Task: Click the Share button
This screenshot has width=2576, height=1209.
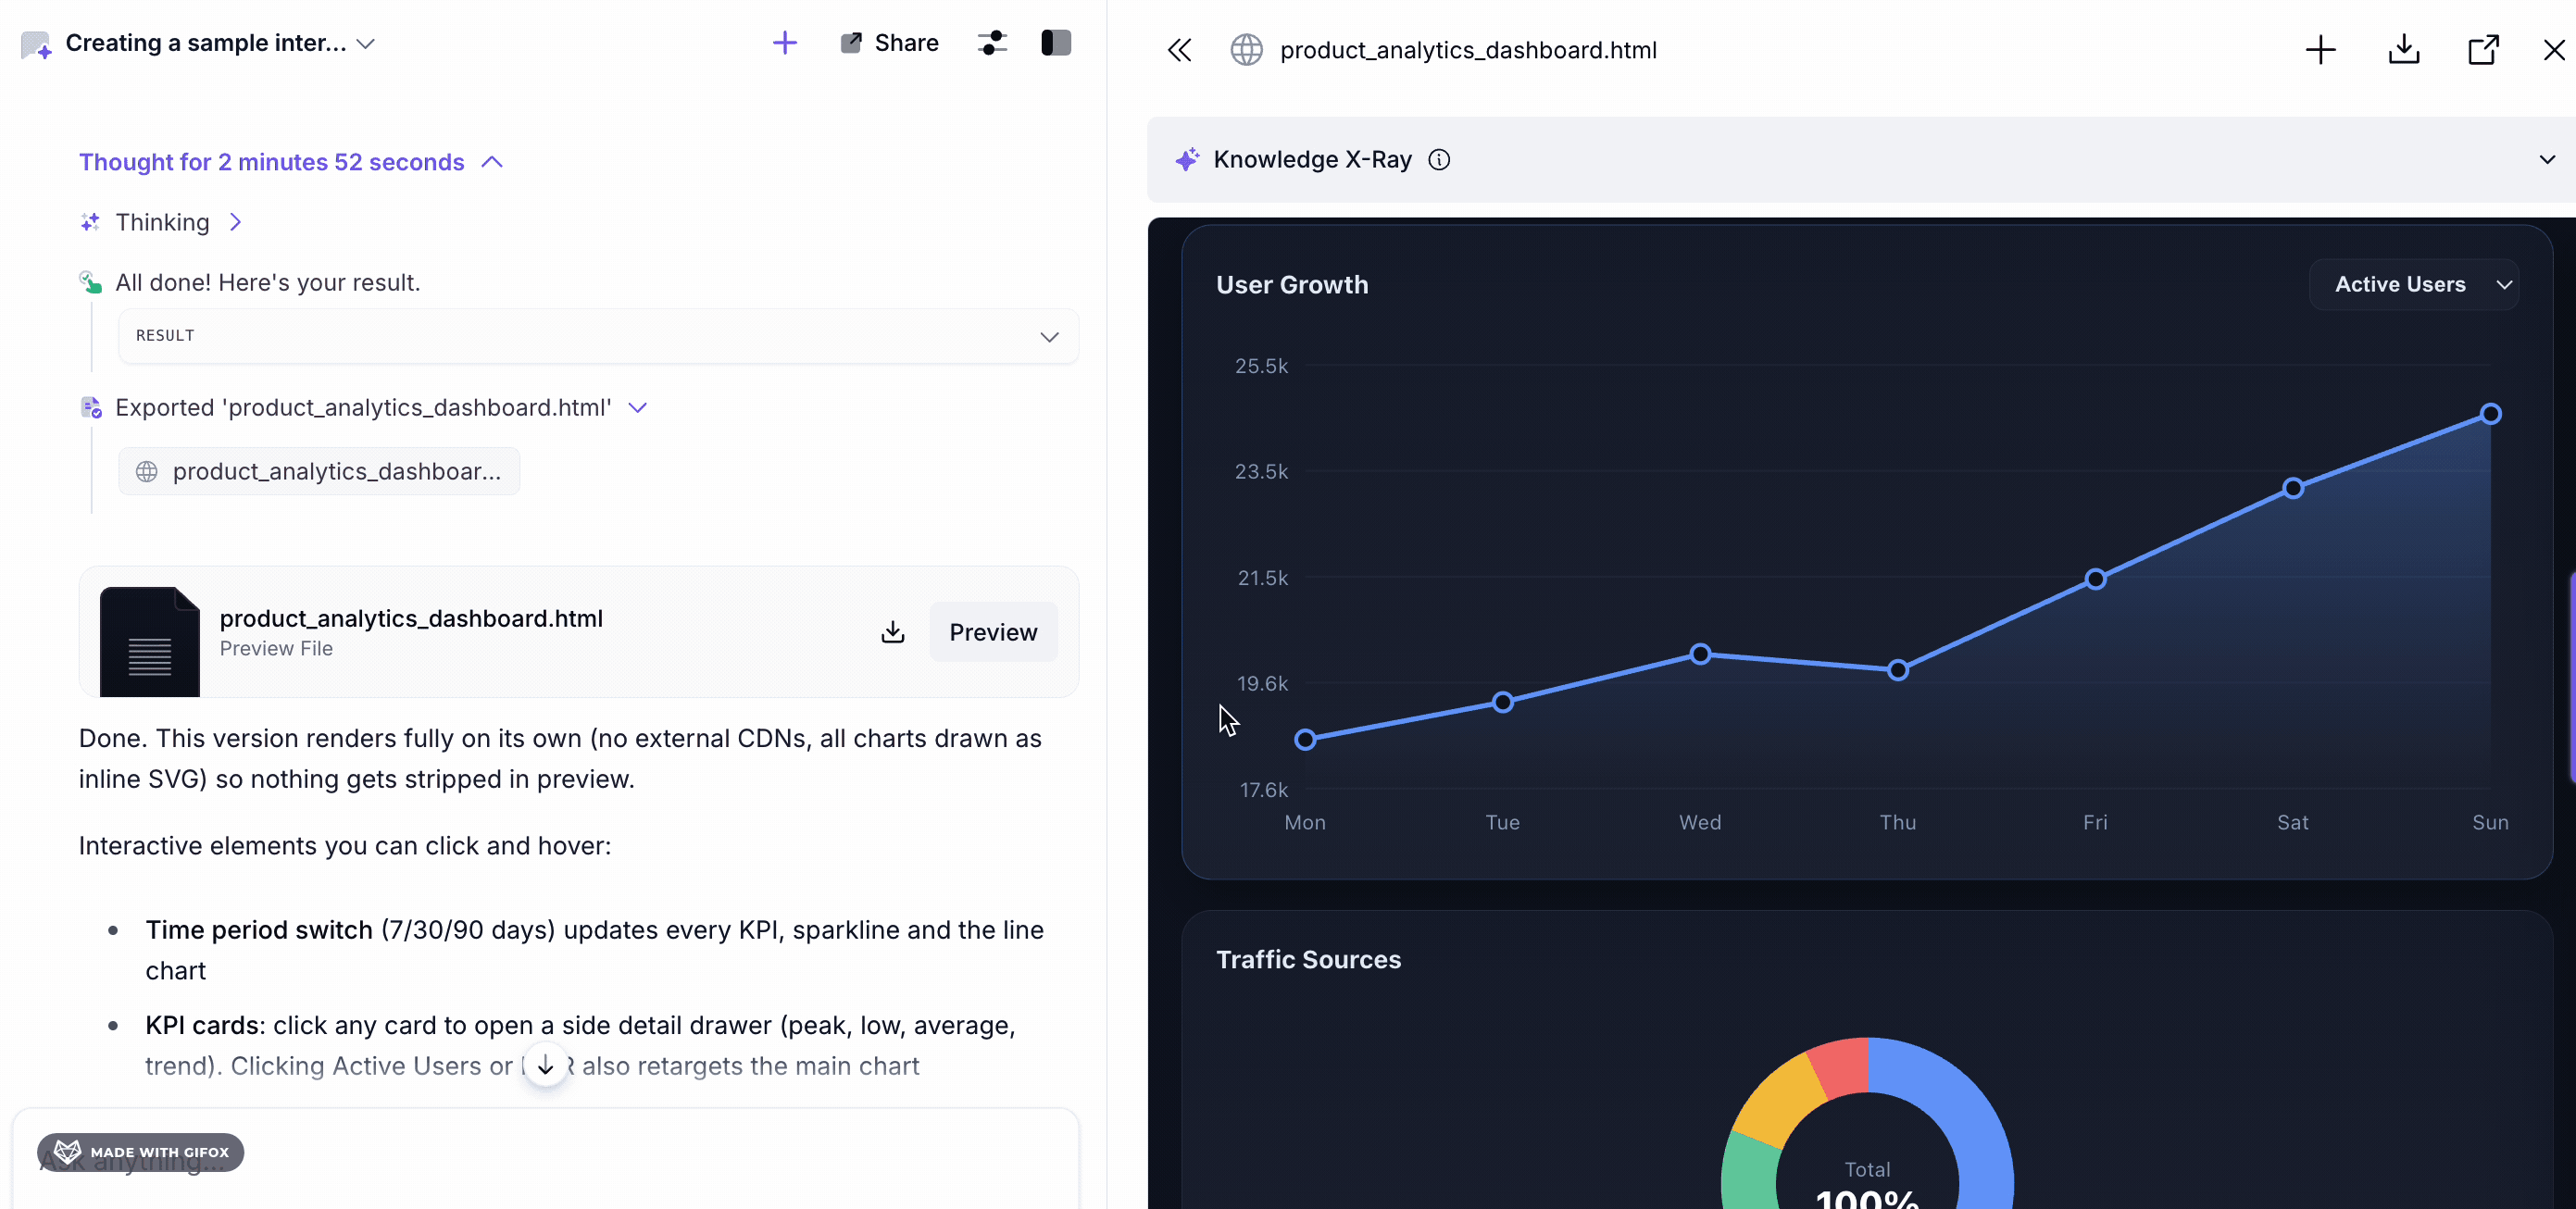Action: click(889, 43)
